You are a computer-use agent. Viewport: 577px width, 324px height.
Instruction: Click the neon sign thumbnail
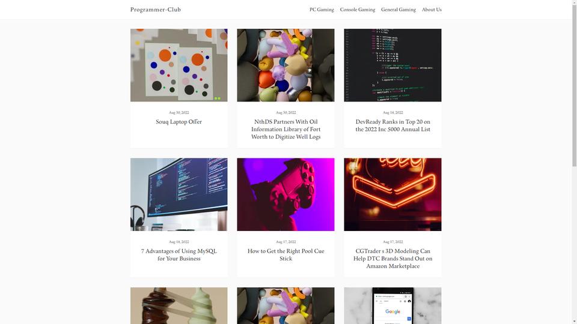pyautogui.click(x=392, y=194)
